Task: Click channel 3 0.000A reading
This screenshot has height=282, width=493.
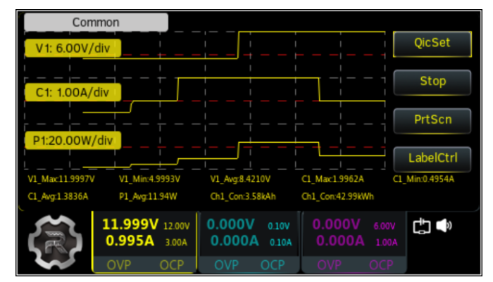Action: 340,241
